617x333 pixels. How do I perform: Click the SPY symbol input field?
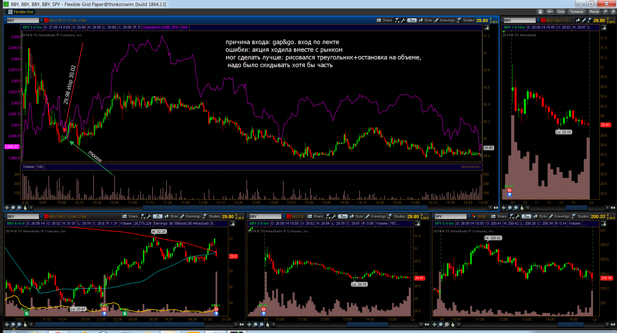(x=450, y=217)
